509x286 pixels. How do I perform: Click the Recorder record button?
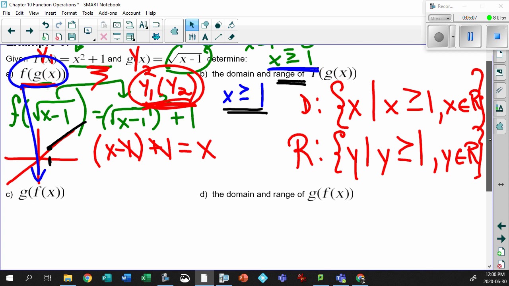[x=439, y=37]
